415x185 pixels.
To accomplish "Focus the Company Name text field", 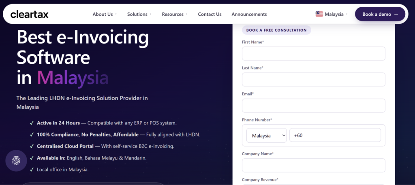I will click(x=313, y=166).
